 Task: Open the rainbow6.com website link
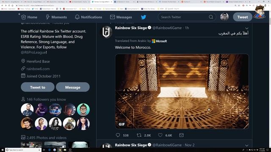(x=38, y=69)
